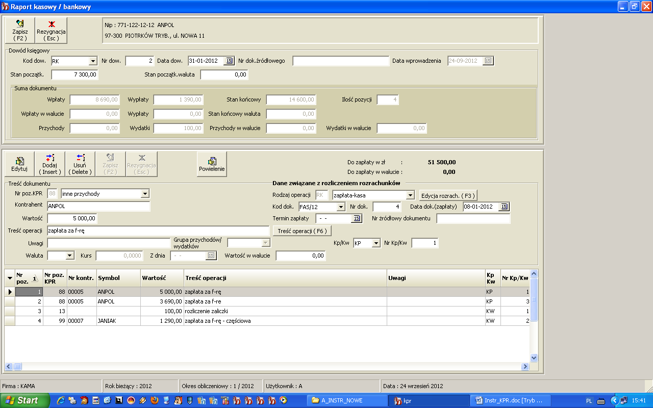
Task: Click the 5 000,00 cell in the table
Action: pos(162,292)
